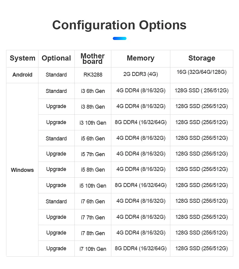Select the "System" column header
Viewport: 239px width, 269px height.
click(22, 58)
